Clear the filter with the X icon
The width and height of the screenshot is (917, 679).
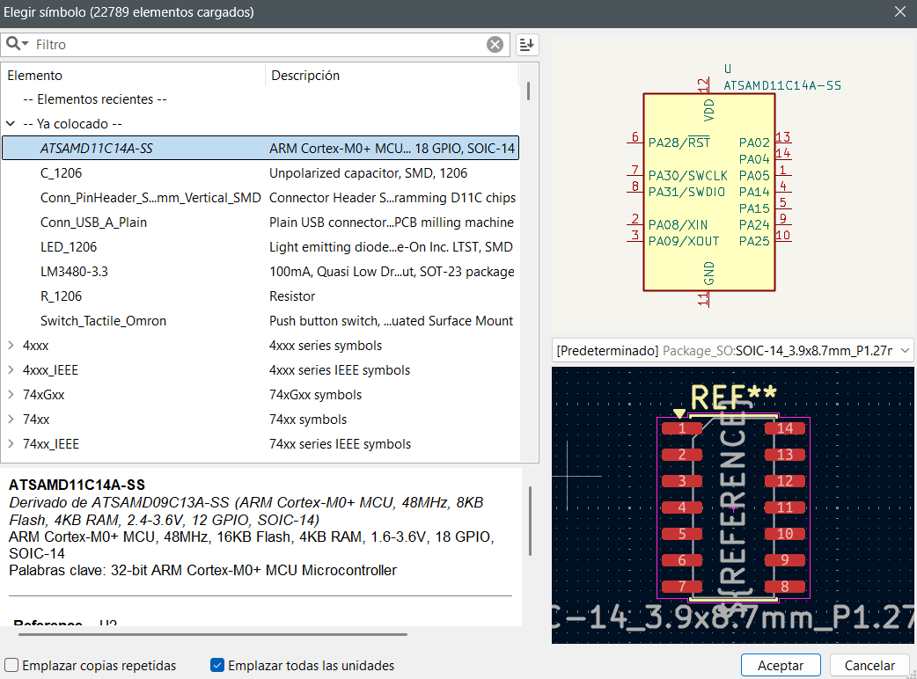click(495, 45)
